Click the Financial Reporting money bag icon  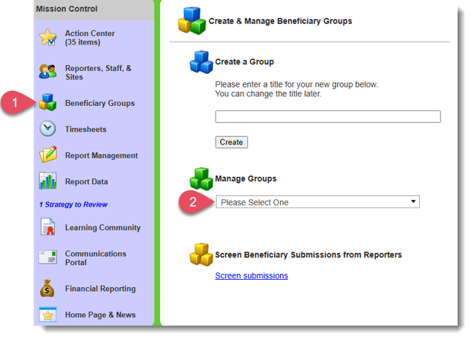tap(48, 289)
